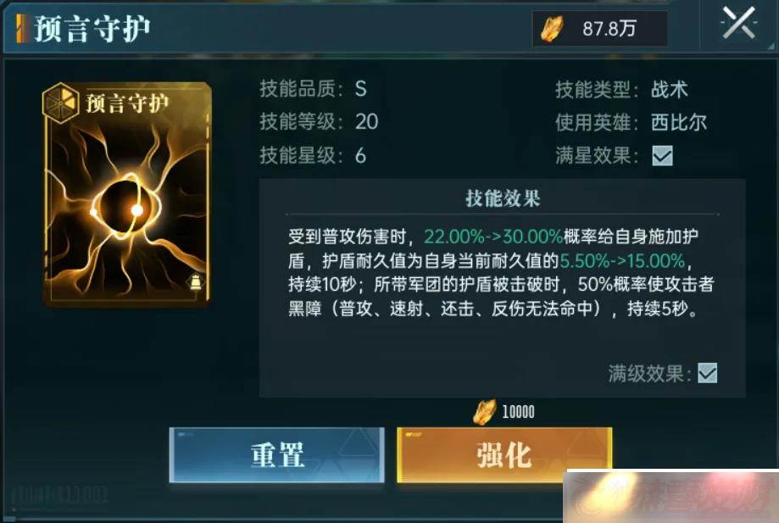The image size is (779, 523).
Task: Click the 重置 reset button
Action: point(276,454)
